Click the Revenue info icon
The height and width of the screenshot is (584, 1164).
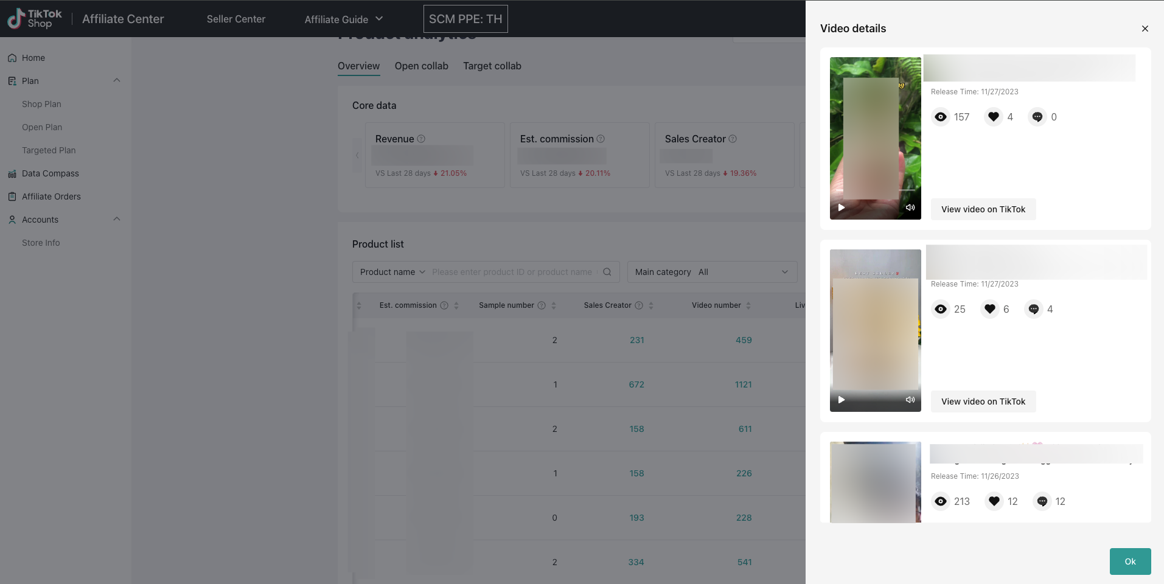(421, 139)
